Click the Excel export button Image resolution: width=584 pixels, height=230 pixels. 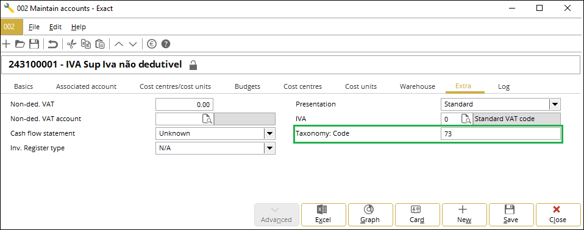pyautogui.click(x=323, y=214)
